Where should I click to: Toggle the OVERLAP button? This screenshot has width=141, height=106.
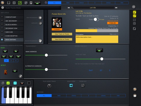click(99, 50)
